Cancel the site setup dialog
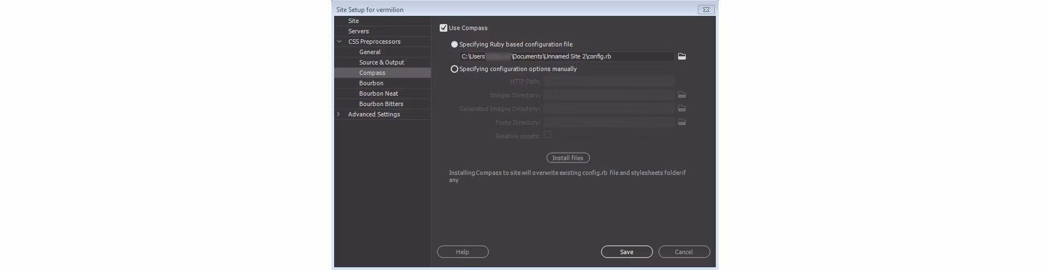 [x=684, y=252]
